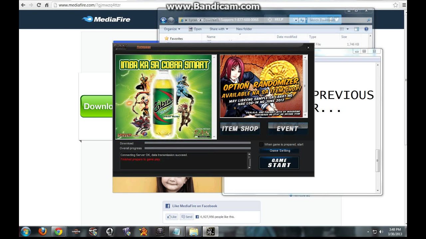The height and width of the screenshot is (239, 426).
Task: Toggle the Explorer preview pane icon
Action: (357, 29)
